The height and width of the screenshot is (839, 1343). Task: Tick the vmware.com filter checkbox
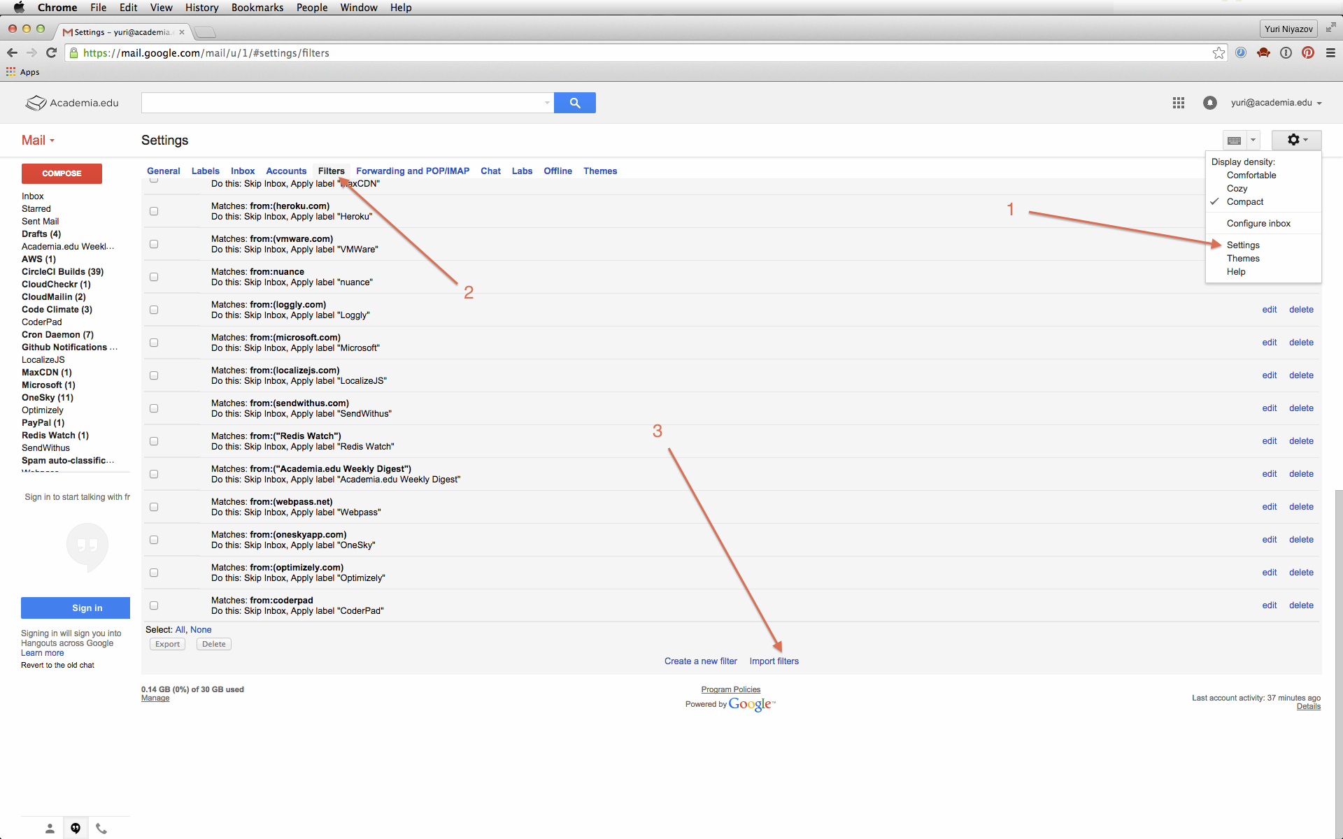click(x=154, y=244)
